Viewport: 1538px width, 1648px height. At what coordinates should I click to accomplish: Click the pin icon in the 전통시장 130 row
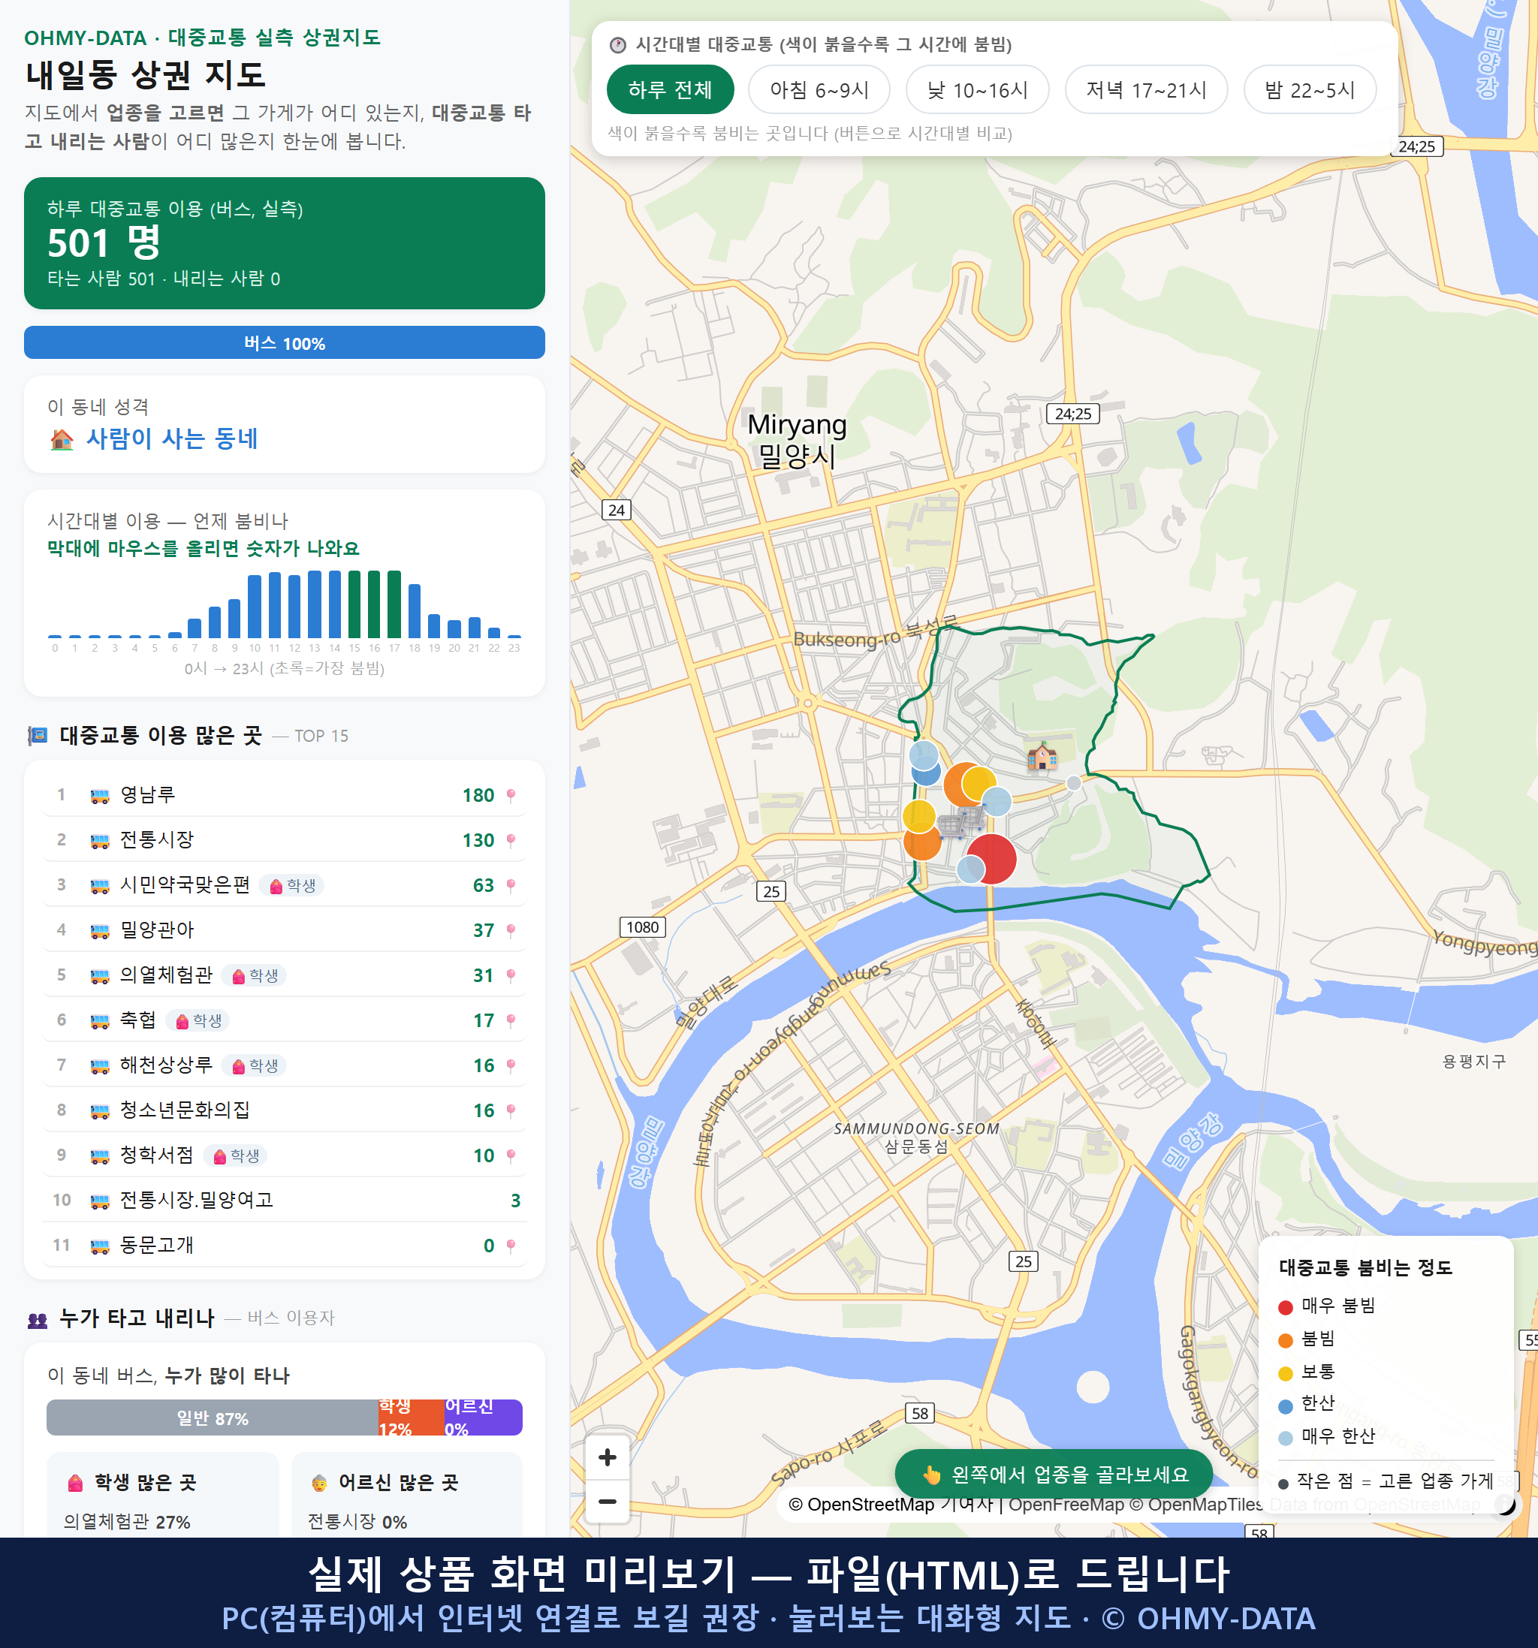coord(511,841)
